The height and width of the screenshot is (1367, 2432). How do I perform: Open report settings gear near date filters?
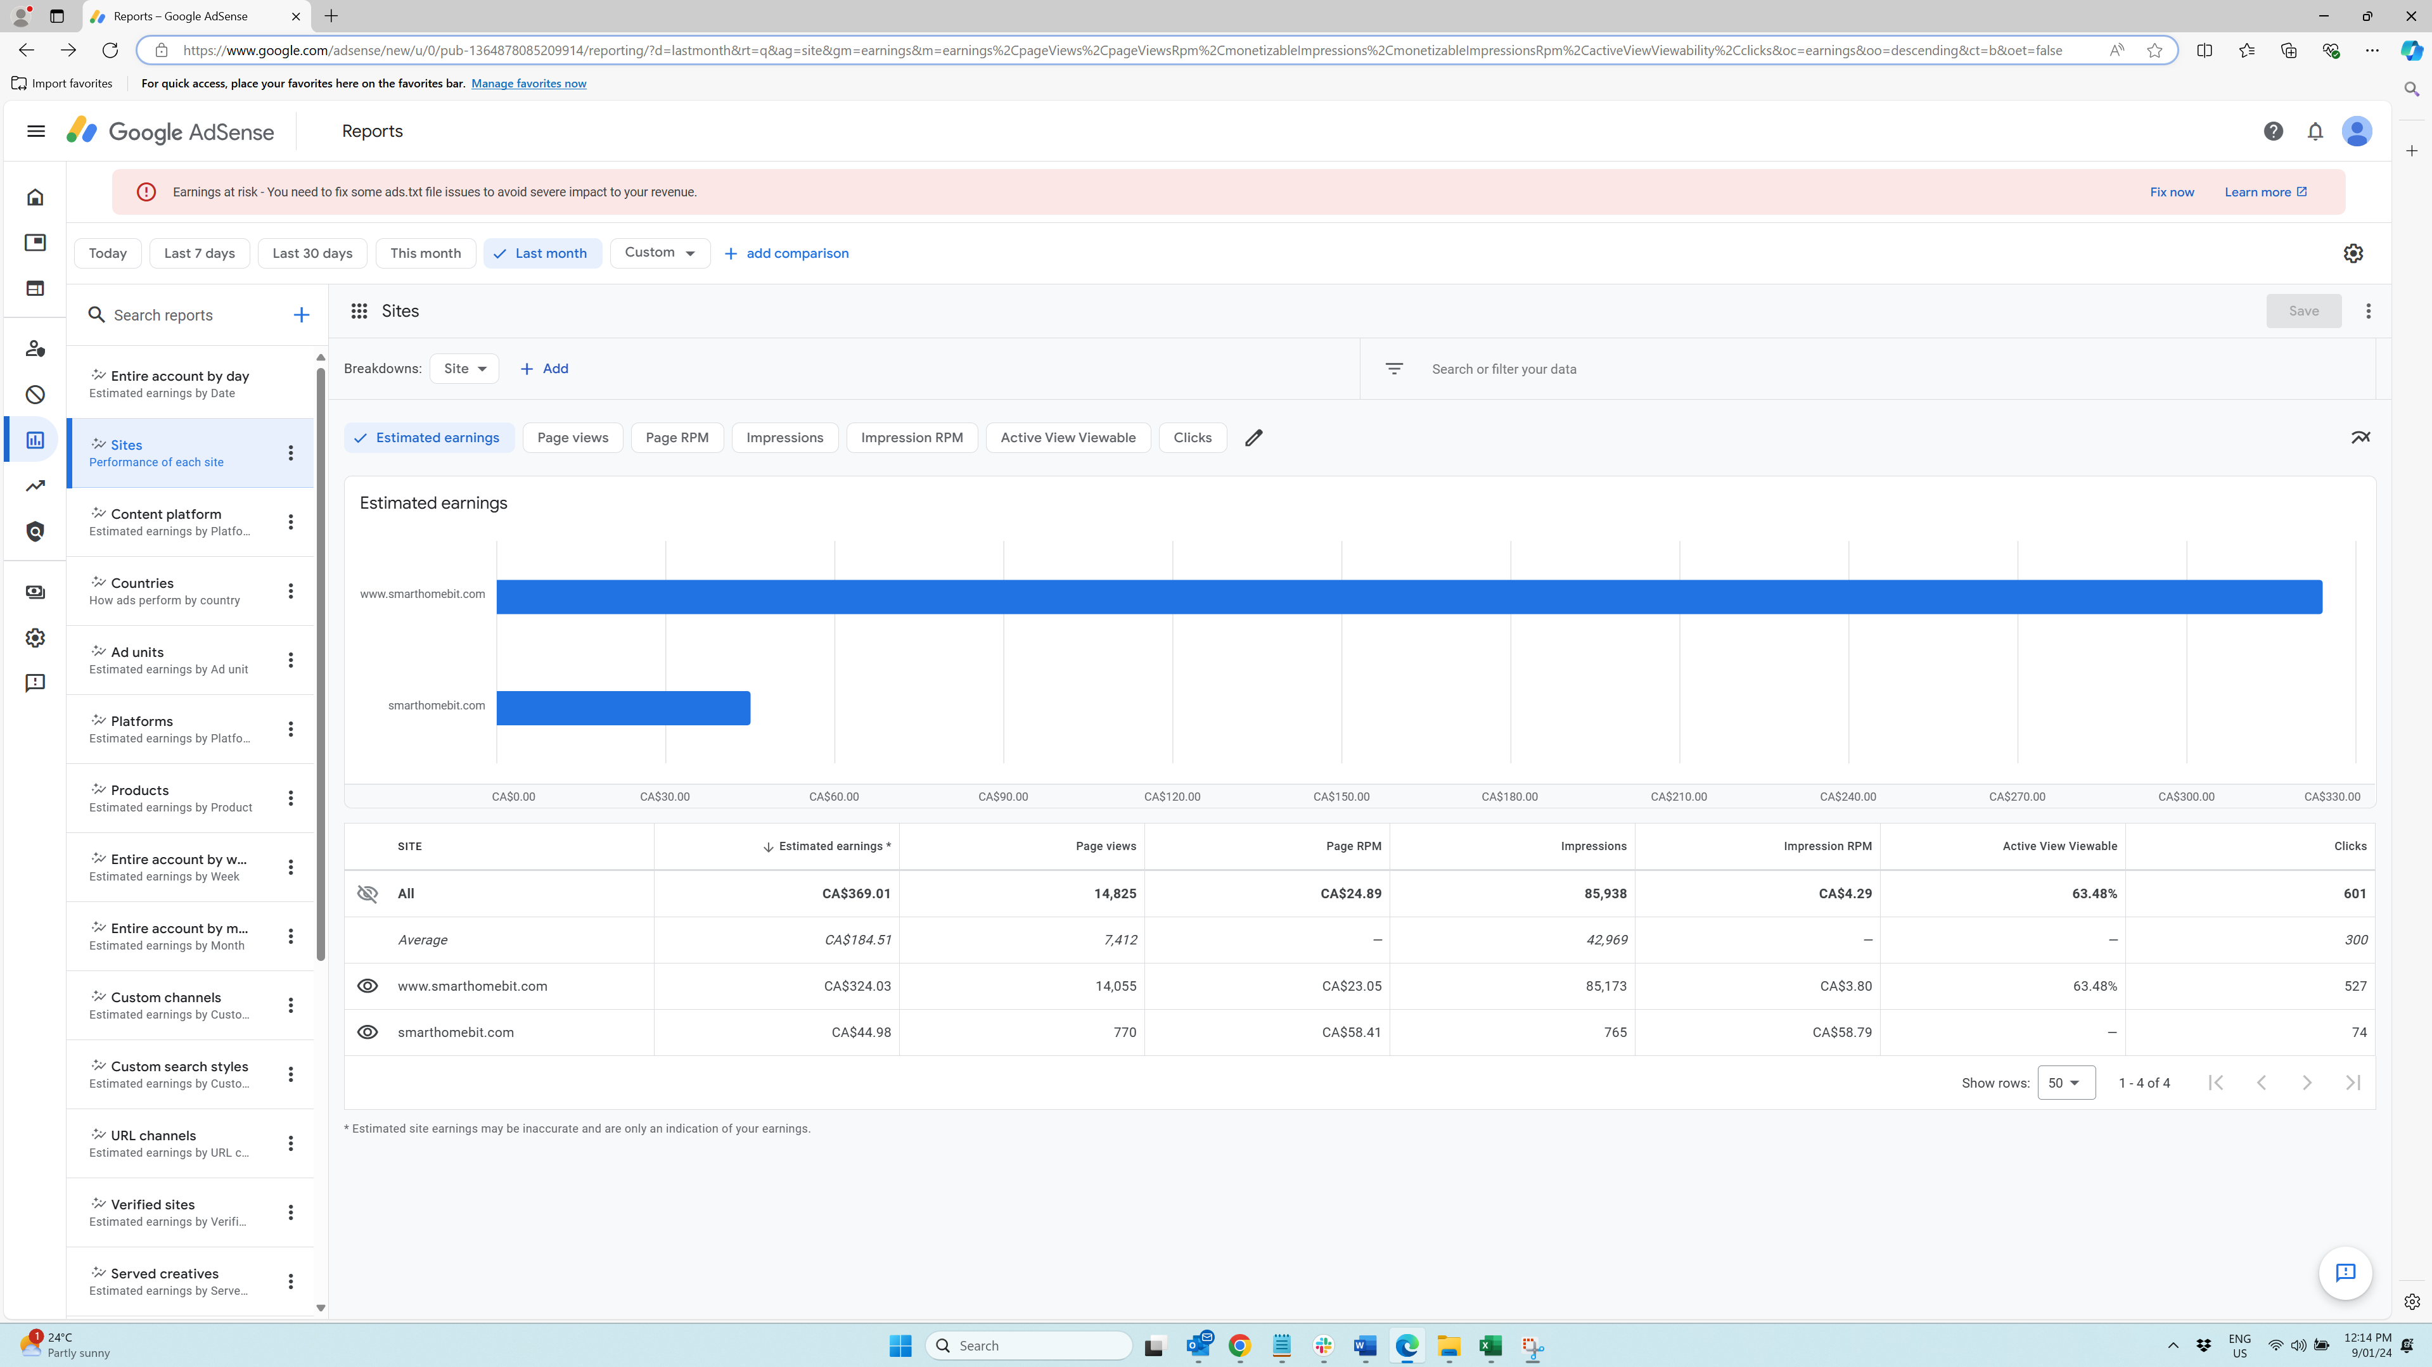coord(2353,253)
